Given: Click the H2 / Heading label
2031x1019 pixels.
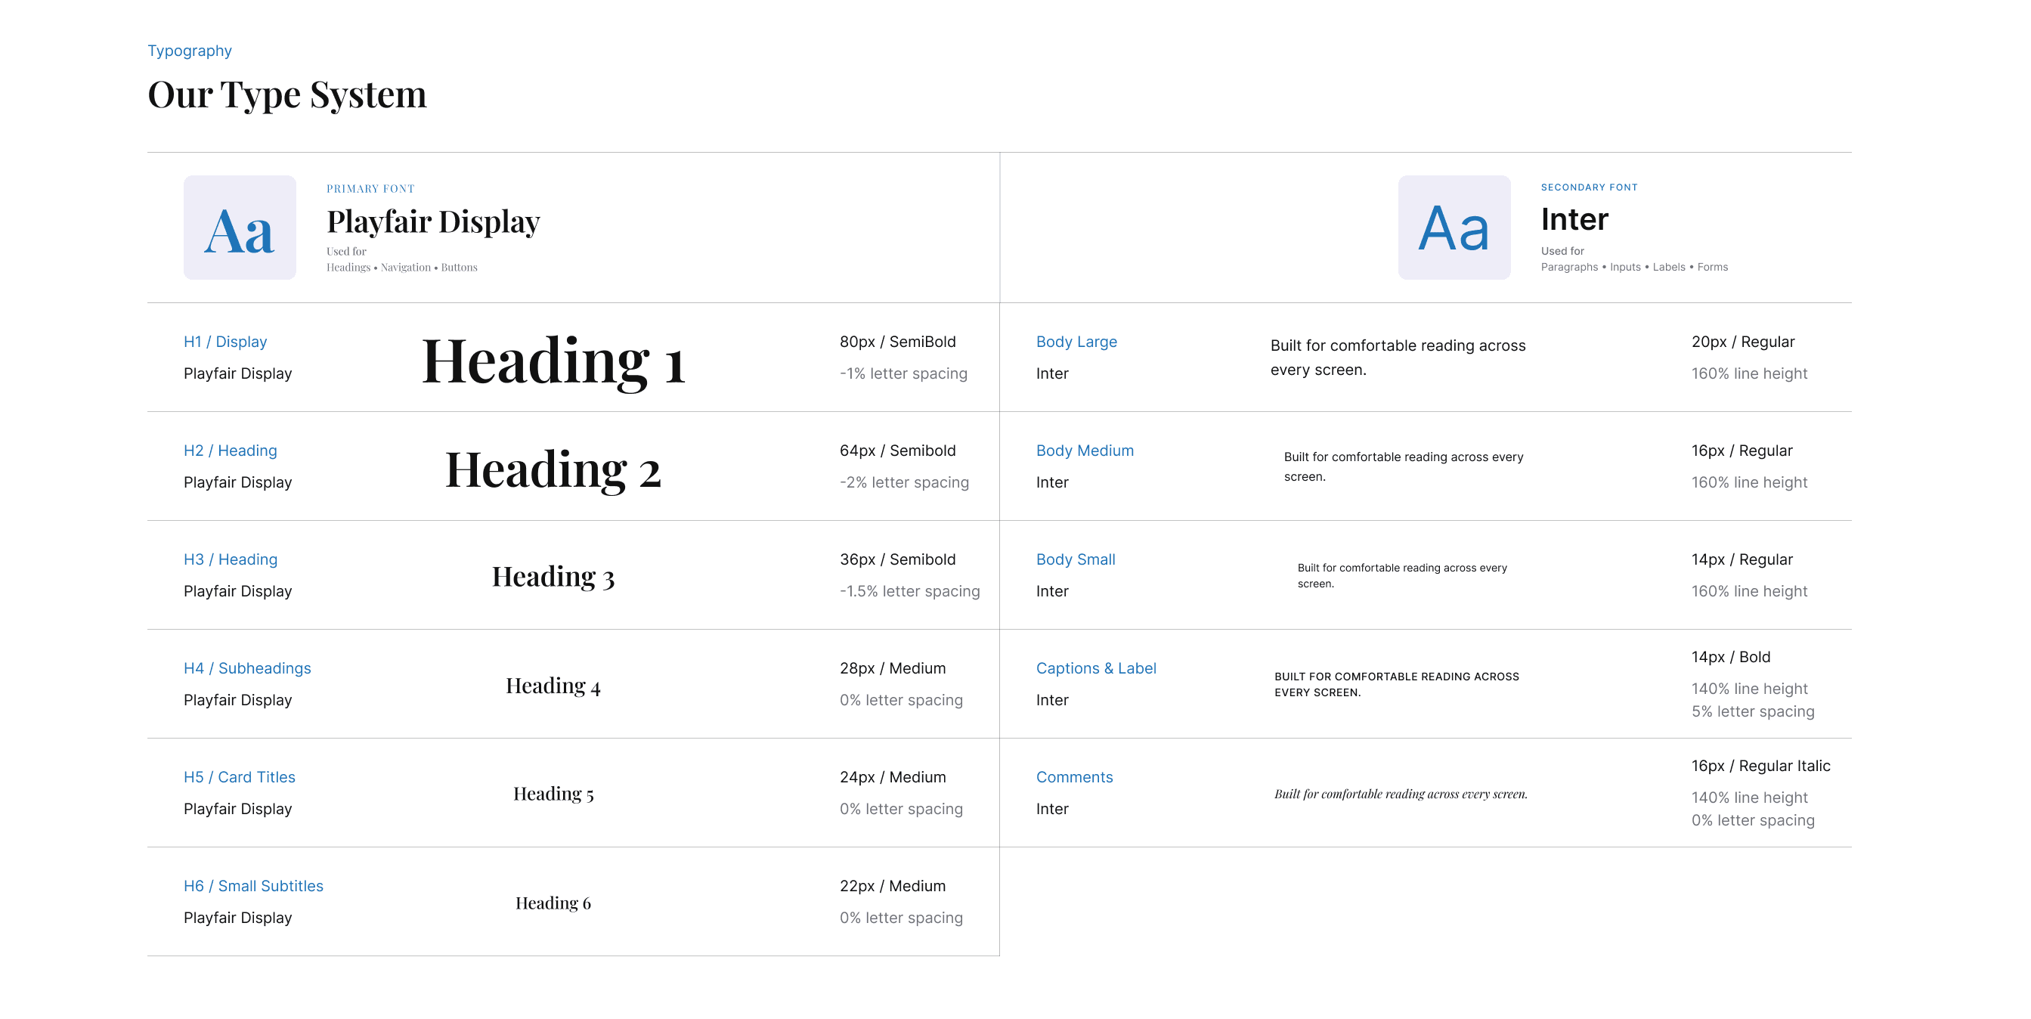Looking at the screenshot, I should point(231,451).
